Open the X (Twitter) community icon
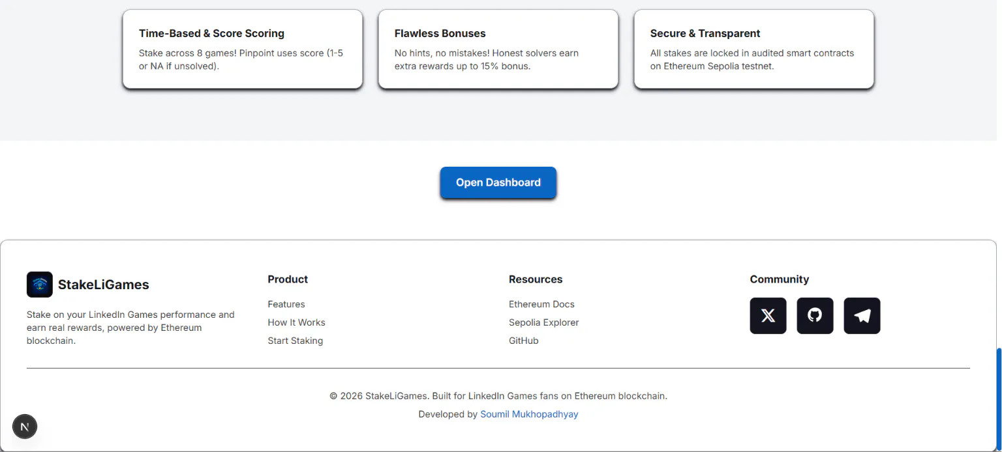The width and height of the screenshot is (1002, 452). (x=768, y=316)
